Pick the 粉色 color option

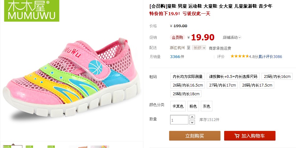tap(193, 106)
